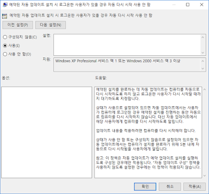209x194 pixels.
Task: Click the 지원 box scroll up arrow
Action: pos(203,61)
